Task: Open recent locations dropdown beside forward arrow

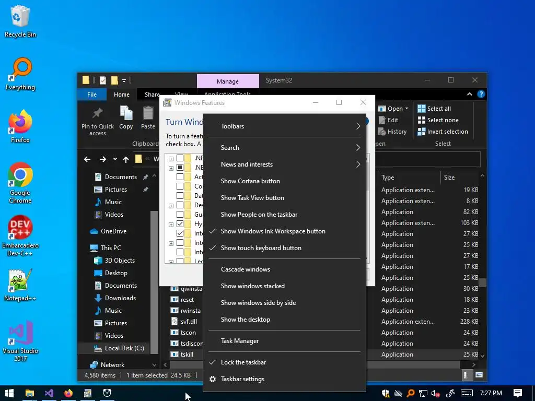Action: pos(115,159)
